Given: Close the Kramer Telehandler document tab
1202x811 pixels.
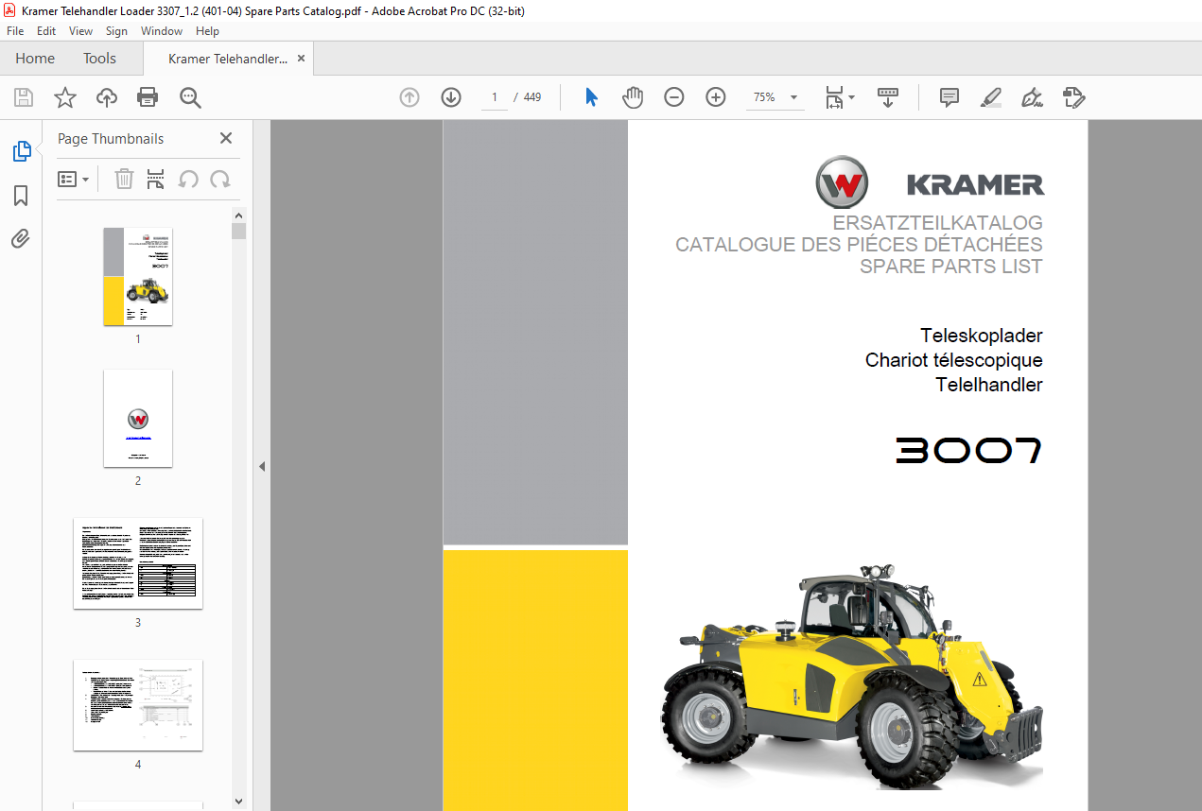Looking at the screenshot, I should tap(302, 59).
